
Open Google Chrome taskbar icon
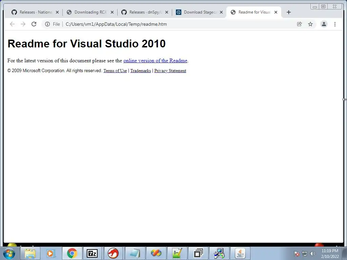72,253
